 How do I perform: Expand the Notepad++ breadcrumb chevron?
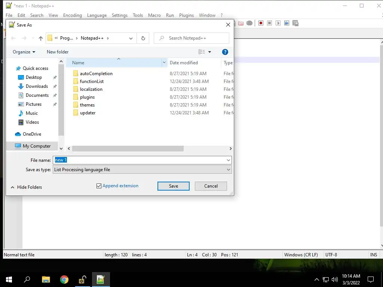[108, 38]
